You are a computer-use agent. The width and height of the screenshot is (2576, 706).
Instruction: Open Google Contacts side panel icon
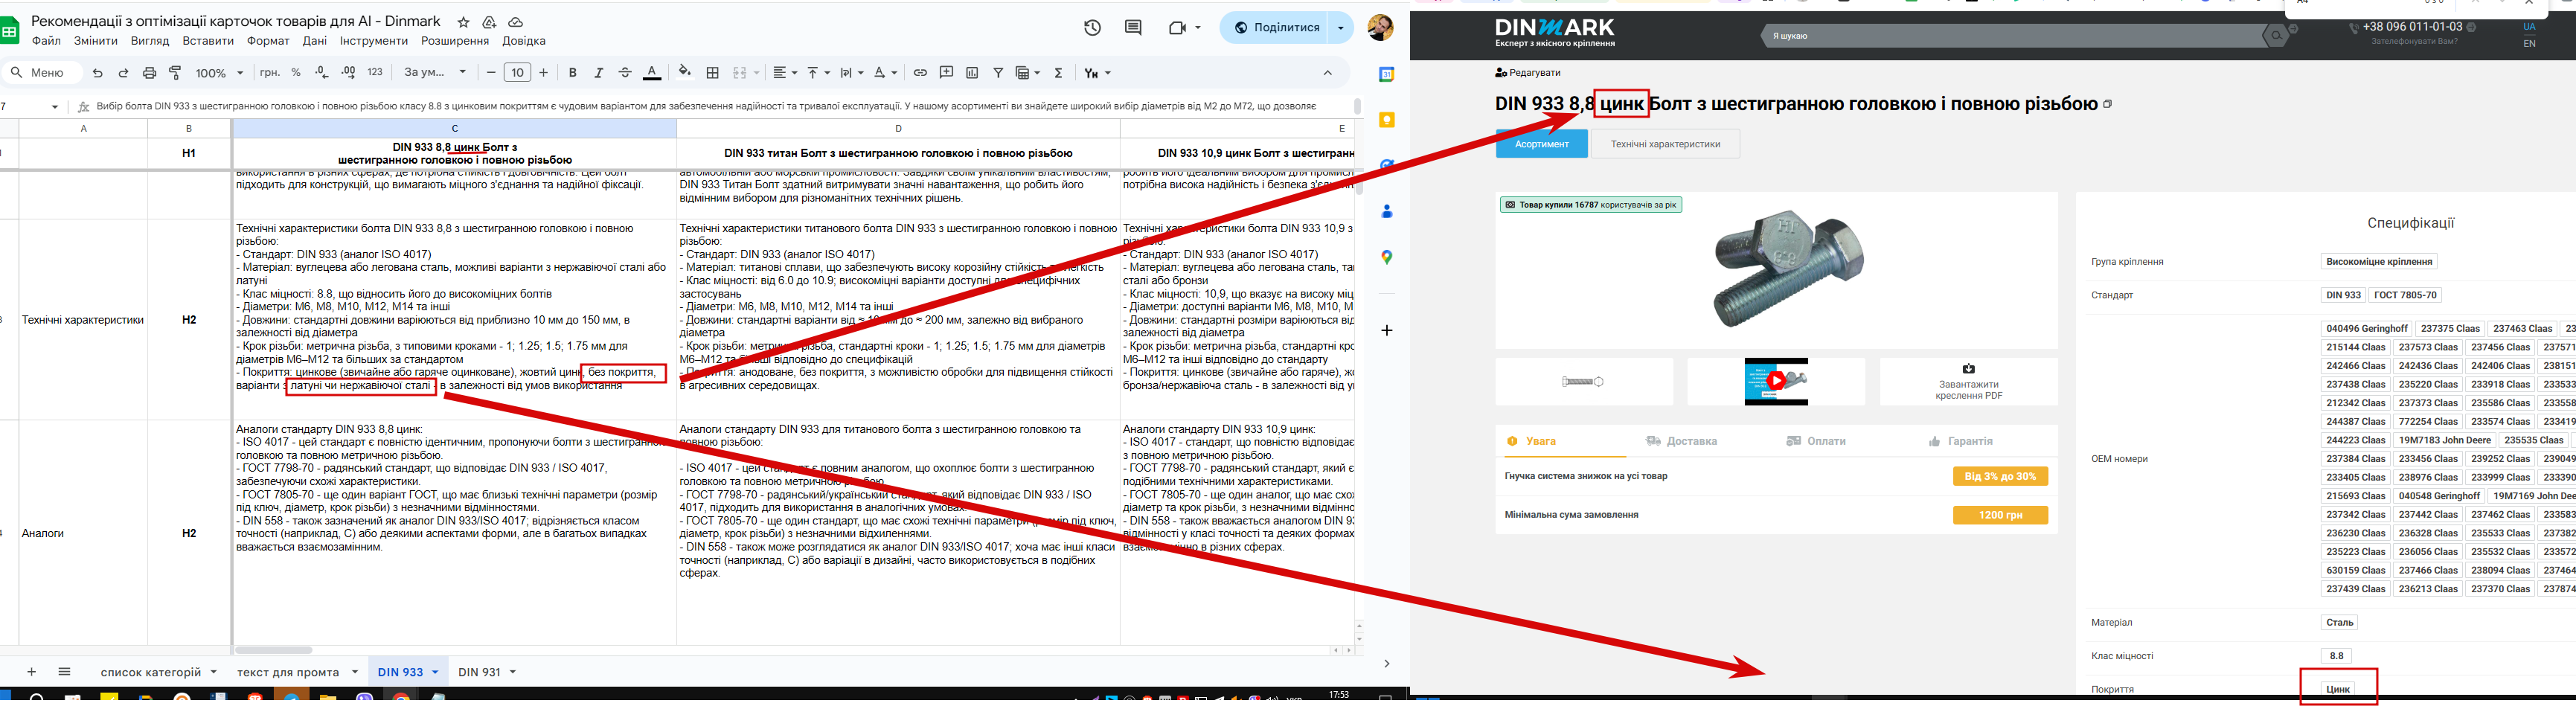coord(1387,211)
